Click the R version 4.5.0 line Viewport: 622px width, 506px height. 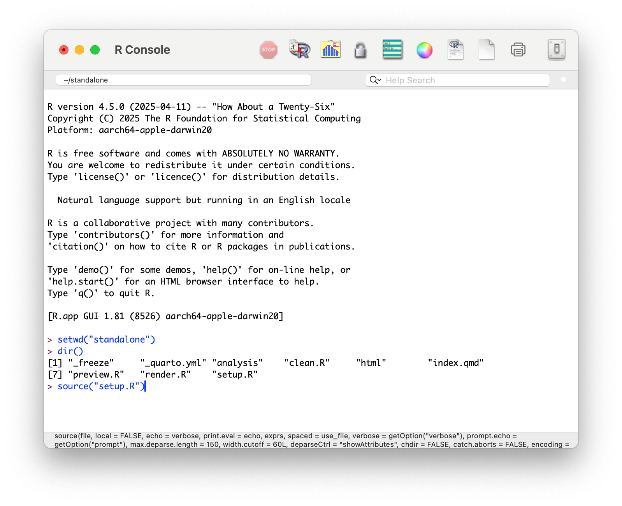191,107
